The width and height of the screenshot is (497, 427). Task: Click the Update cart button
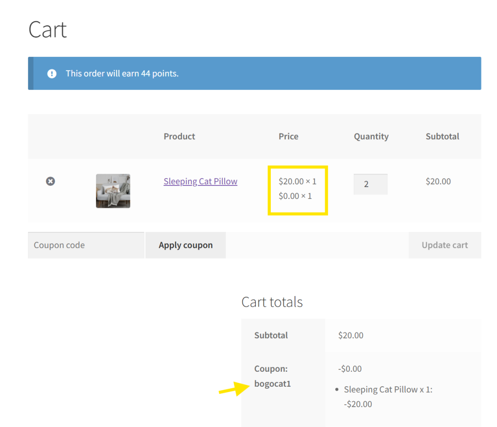[444, 245]
